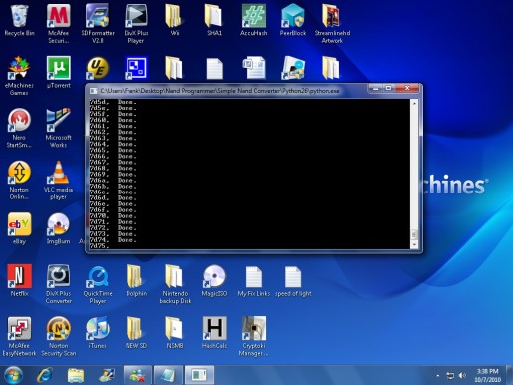Open Nero StartSmart shortcut

pos(19,128)
